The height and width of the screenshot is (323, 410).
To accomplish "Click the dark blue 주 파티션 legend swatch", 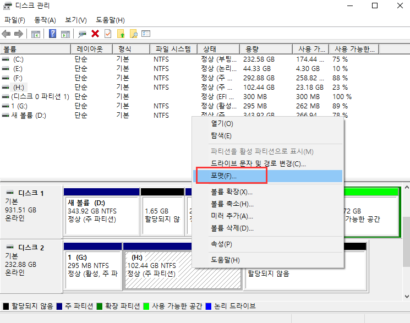I will point(59,306).
